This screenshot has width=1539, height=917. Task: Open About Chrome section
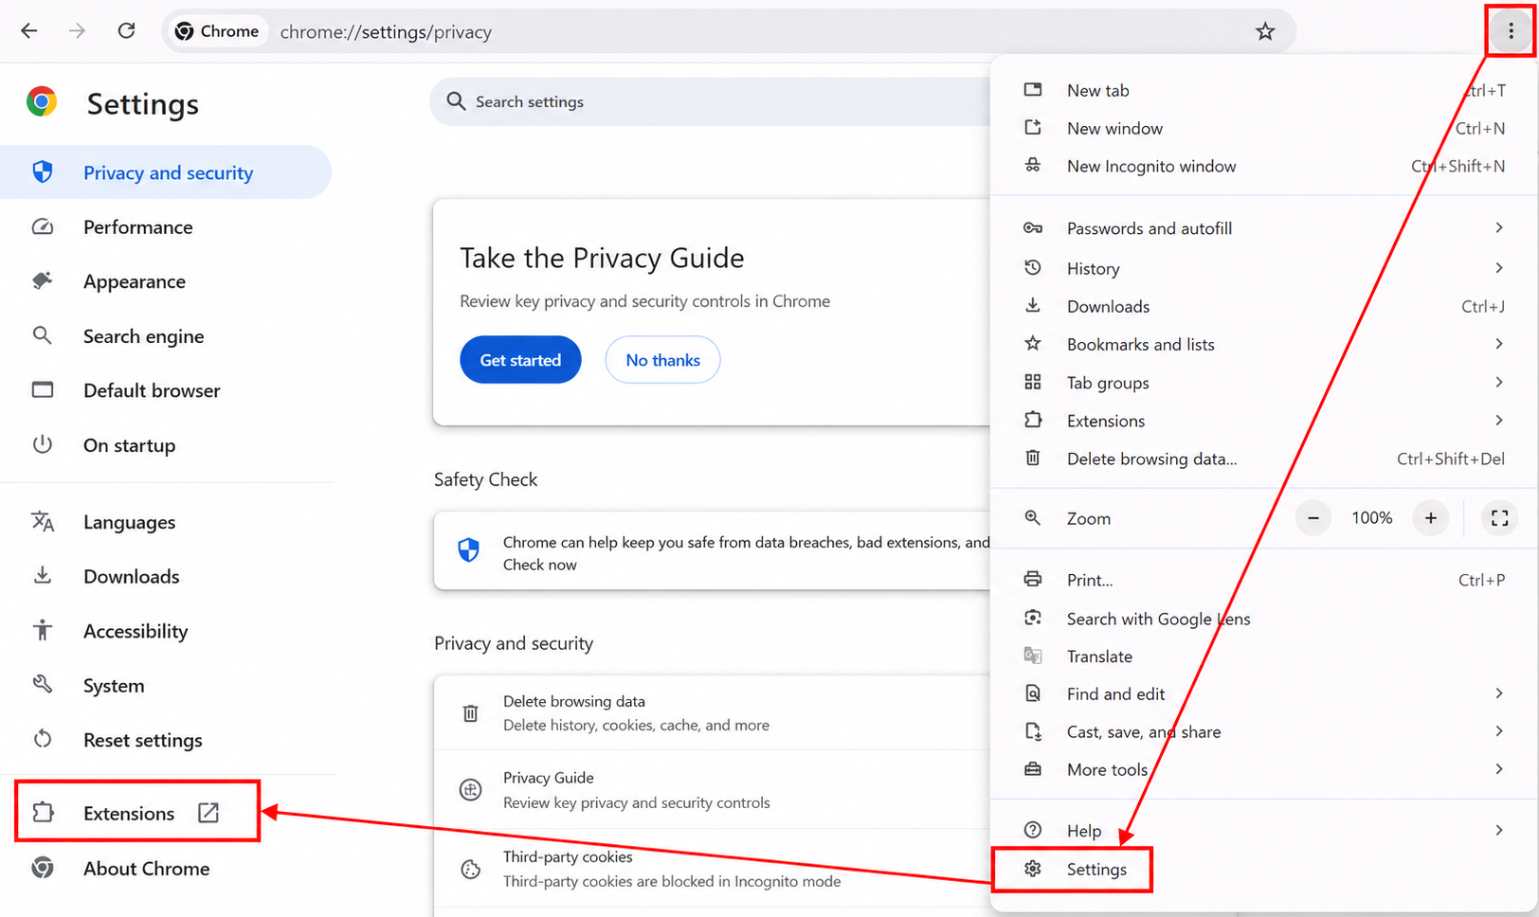[x=166, y=868]
